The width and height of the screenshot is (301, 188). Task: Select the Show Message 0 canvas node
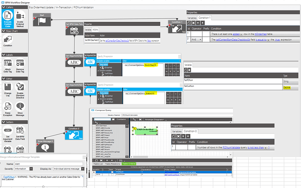point(45,146)
